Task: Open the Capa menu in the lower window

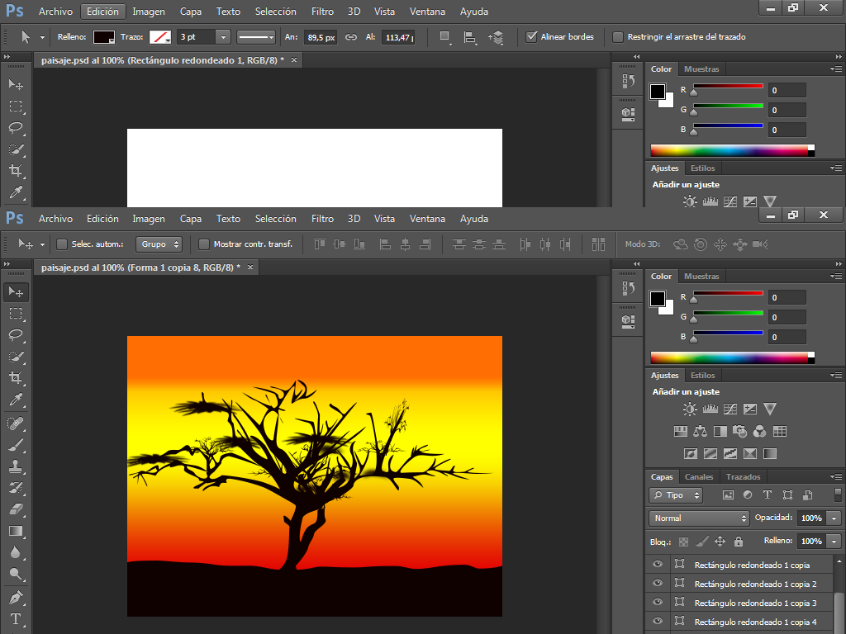Action: click(191, 218)
